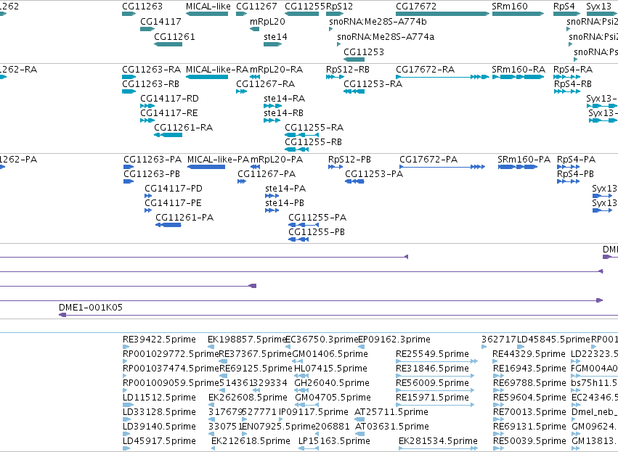Select the CG11267-PA protein feature
The image size is (618, 452).
pyautogui.click(x=242, y=181)
